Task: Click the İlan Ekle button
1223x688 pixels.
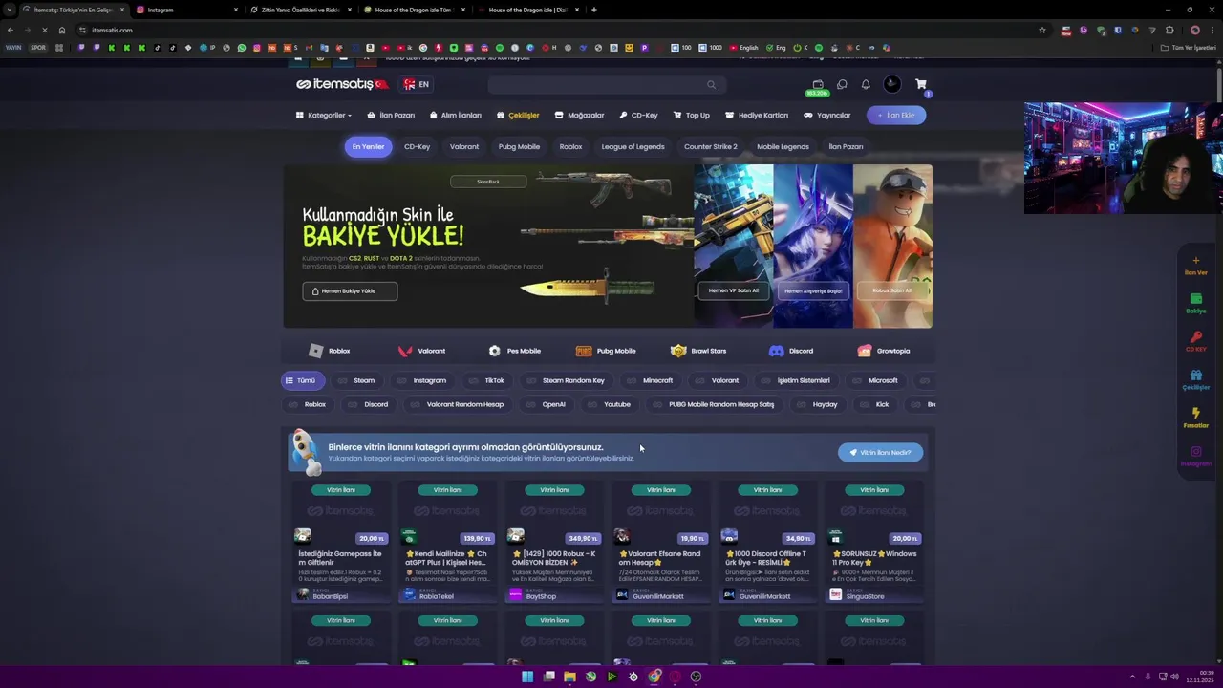Action: pos(896,115)
